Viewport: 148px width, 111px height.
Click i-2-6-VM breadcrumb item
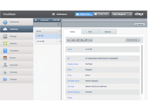(56, 20)
